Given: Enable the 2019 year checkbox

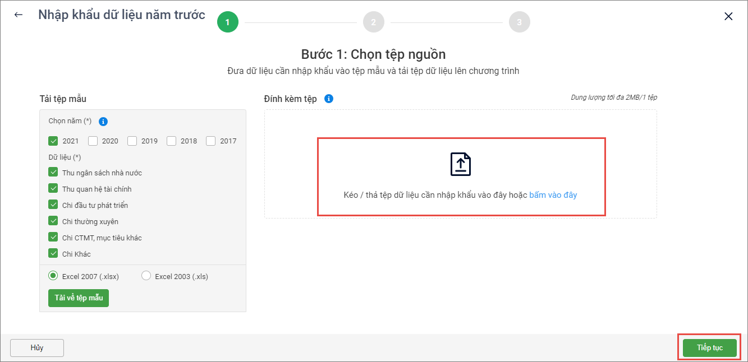Looking at the screenshot, I should pyautogui.click(x=132, y=141).
